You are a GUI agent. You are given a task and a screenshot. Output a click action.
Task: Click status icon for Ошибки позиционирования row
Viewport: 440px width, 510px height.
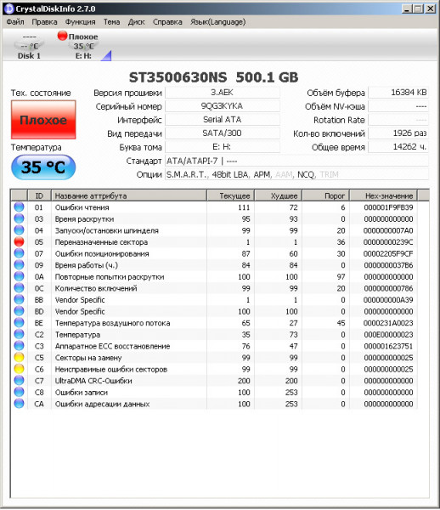tap(20, 253)
